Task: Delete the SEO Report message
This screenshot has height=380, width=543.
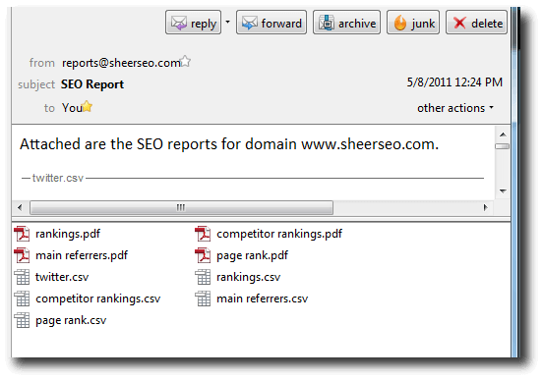Action: (x=476, y=23)
